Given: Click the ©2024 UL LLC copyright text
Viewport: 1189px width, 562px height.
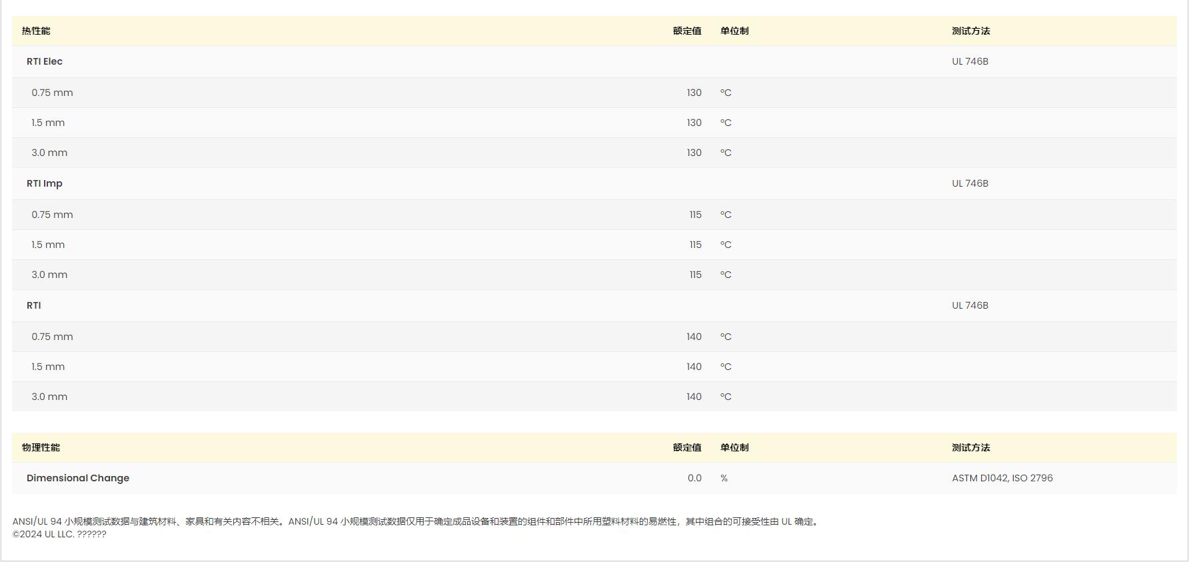Looking at the screenshot, I should (59, 534).
